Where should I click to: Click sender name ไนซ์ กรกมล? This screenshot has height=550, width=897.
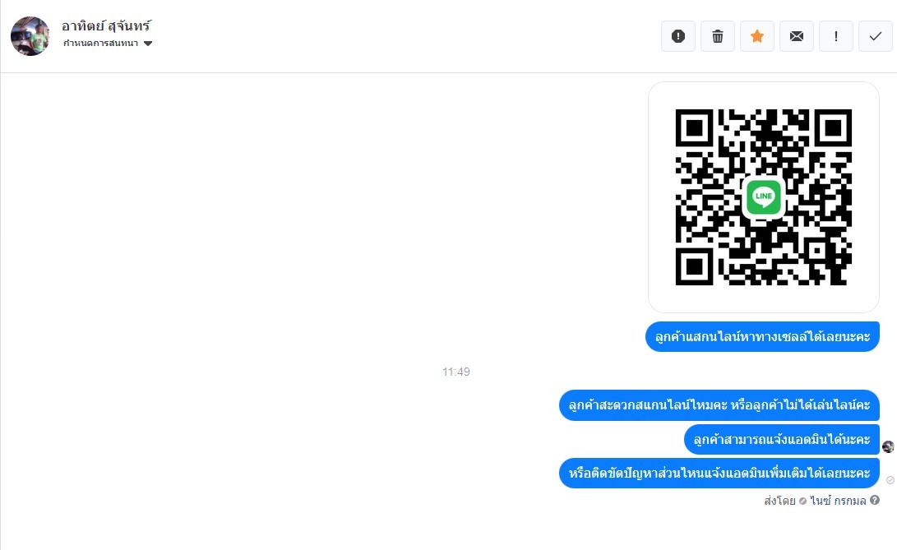pyautogui.click(x=838, y=501)
